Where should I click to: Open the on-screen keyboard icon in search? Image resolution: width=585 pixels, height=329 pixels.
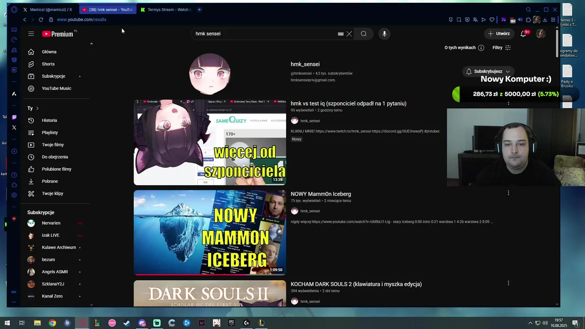click(x=340, y=34)
